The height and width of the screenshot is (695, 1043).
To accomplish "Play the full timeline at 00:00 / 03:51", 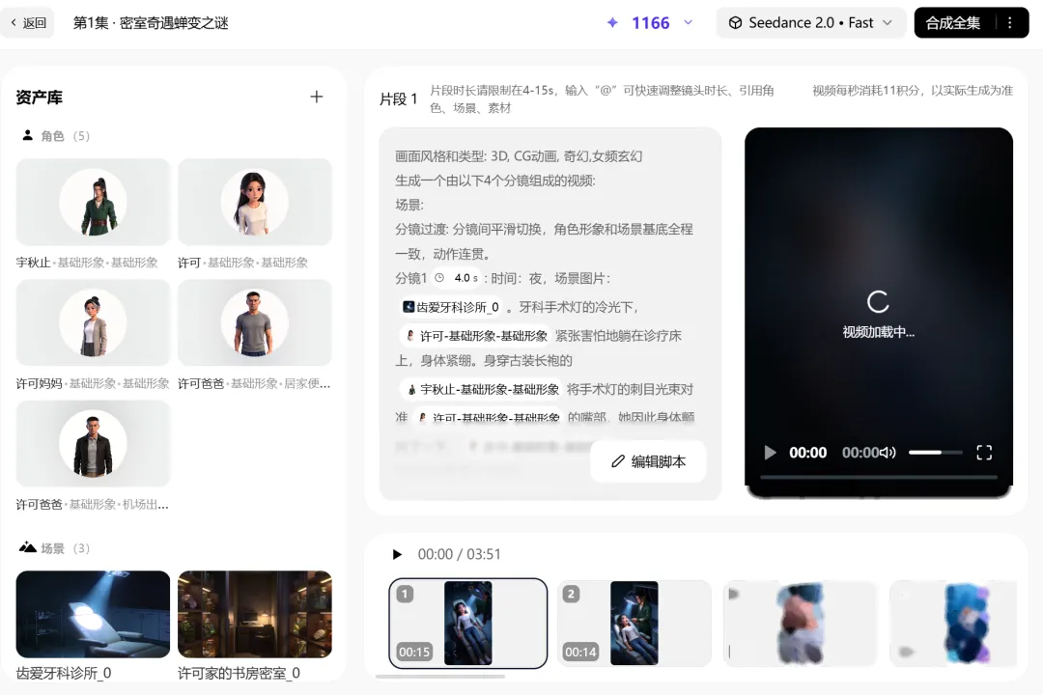I will [x=397, y=554].
